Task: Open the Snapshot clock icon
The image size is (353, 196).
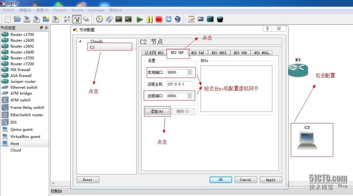Action: pyautogui.click(x=99, y=19)
